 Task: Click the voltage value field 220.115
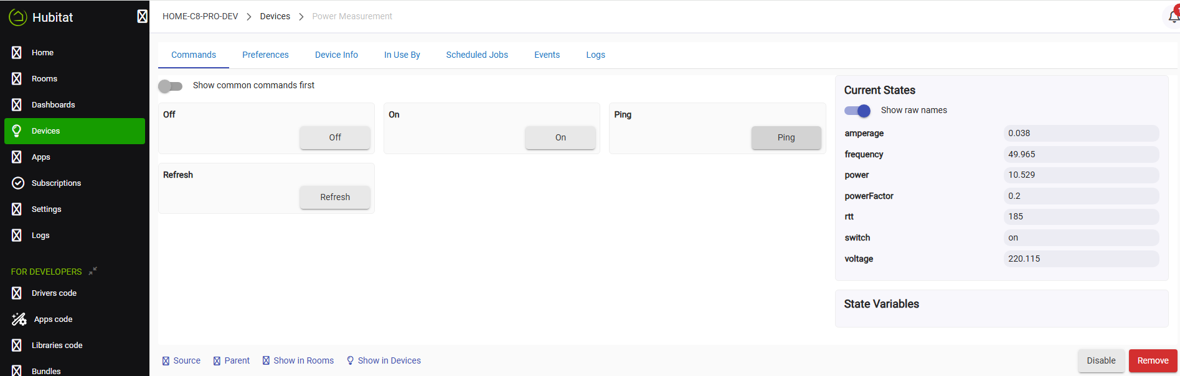click(x=1080, y=259)
